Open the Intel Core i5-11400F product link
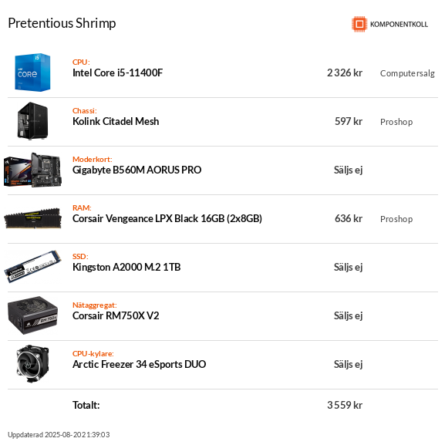The height and width of the screenshot is (445, 445). 118,73
